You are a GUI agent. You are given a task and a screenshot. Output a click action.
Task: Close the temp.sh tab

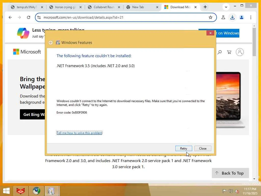[x=42, y=7]
